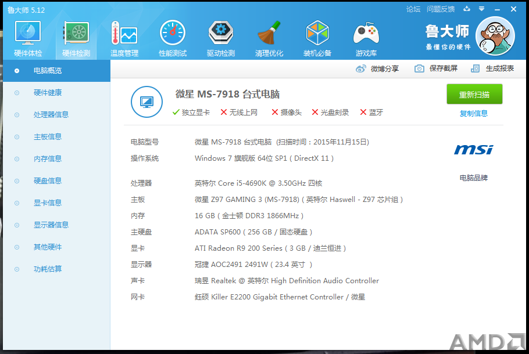Open the 问题反馈 feedback link
The height and width of the screenshot is (354, 529).
441,9
